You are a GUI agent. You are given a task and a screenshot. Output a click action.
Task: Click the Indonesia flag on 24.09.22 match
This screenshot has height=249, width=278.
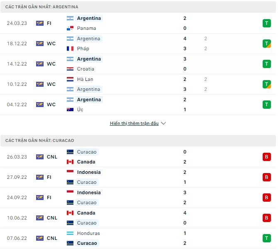70,193
